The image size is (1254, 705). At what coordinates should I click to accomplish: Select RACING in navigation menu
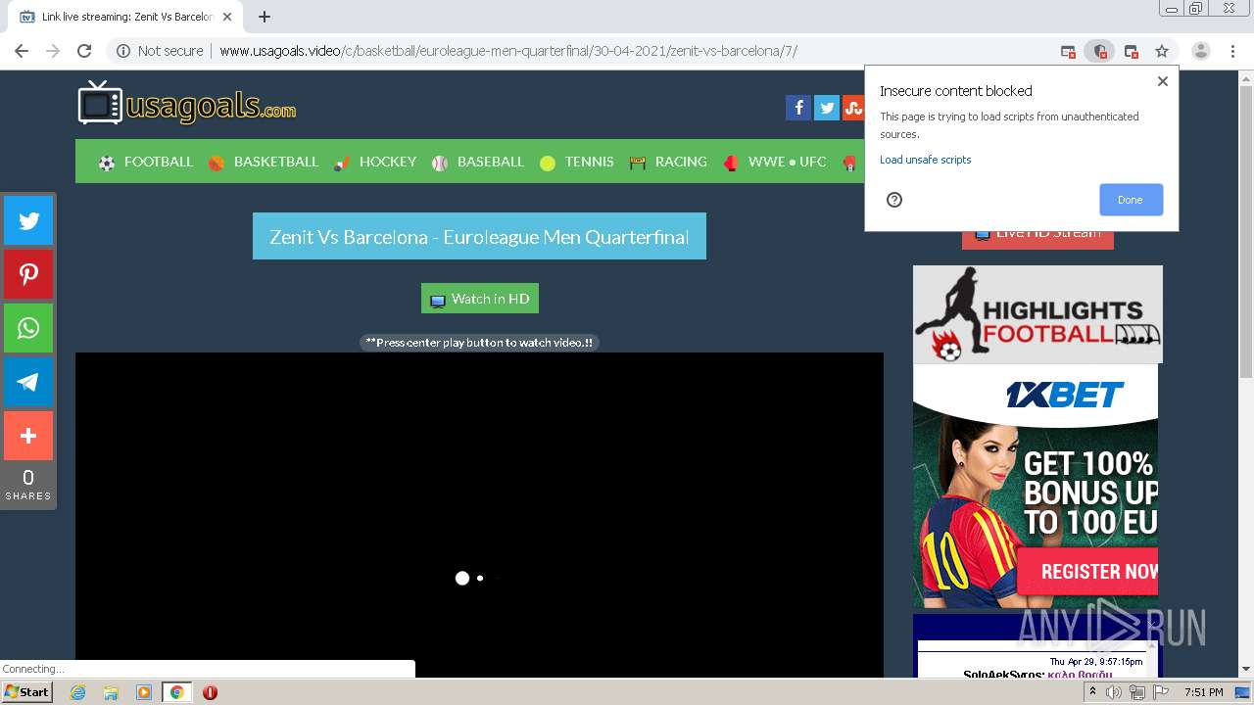pos(668,162)
